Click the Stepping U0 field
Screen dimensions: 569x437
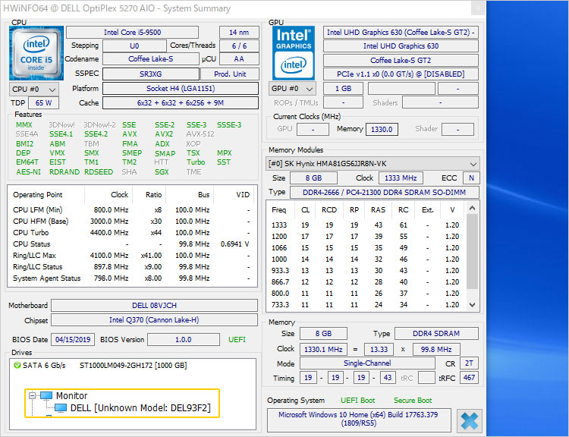pos(134,46)
